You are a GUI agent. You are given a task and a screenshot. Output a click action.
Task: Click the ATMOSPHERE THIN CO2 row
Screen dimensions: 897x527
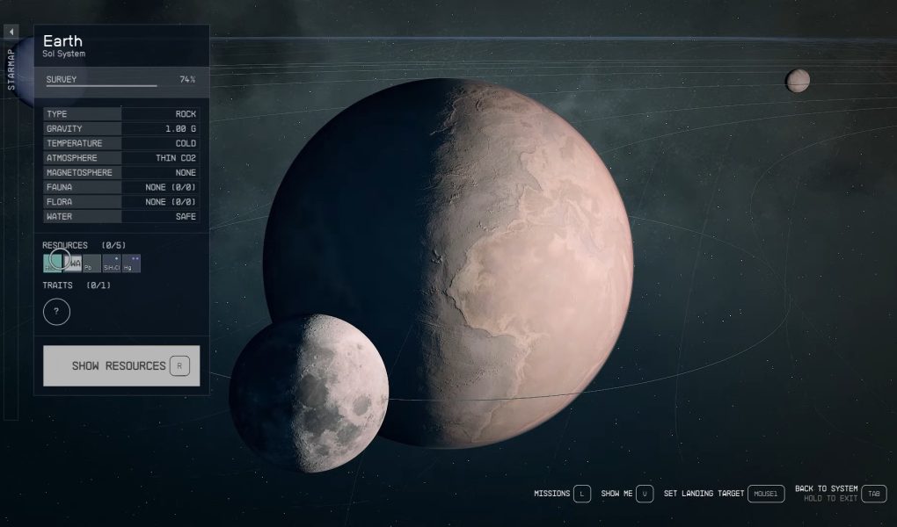coord(121,158)
